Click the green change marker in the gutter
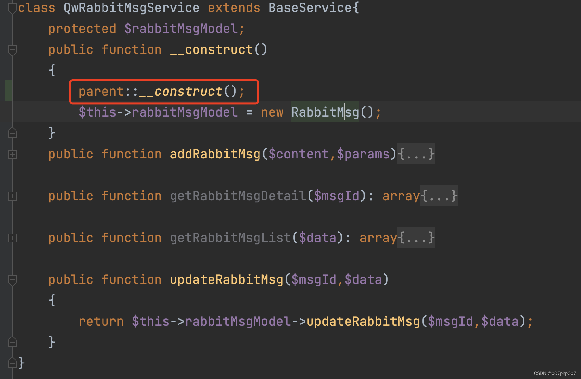This screenshot has width=581, height=379. tap(9, 91)
